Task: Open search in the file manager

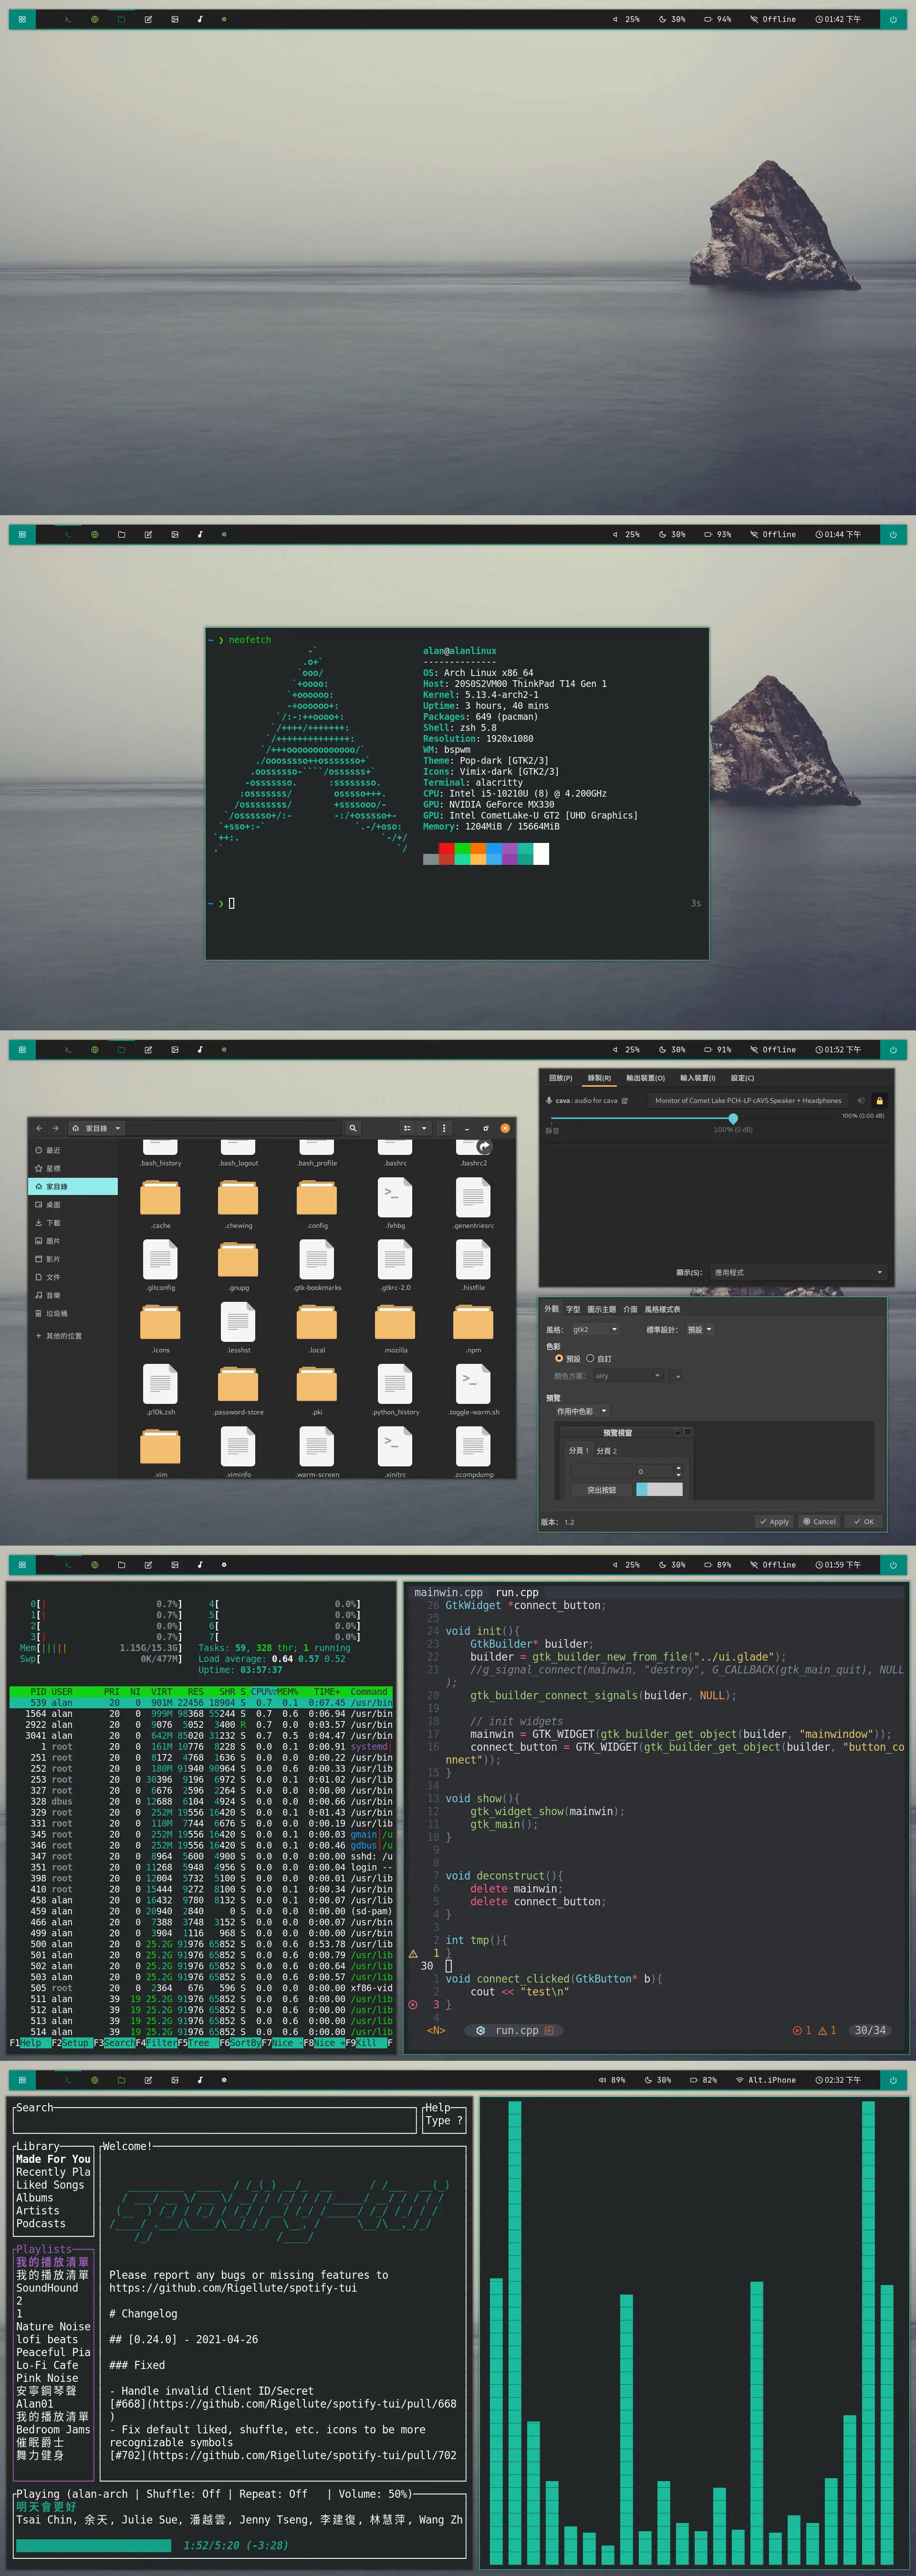Action: coord(352,1128)
